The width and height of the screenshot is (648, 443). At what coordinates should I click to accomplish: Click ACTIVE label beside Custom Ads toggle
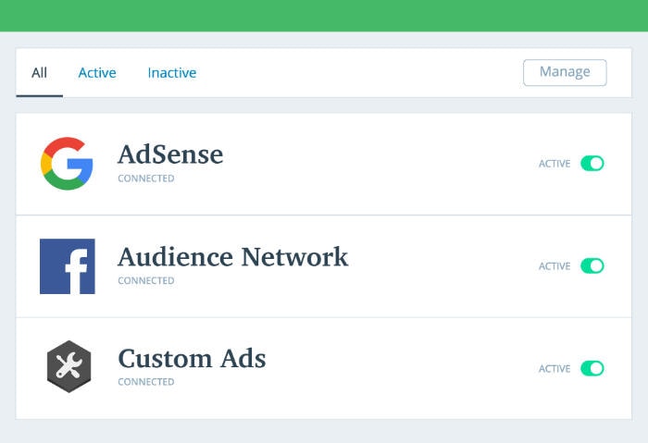pyautogui.click(x=555, y=369)
